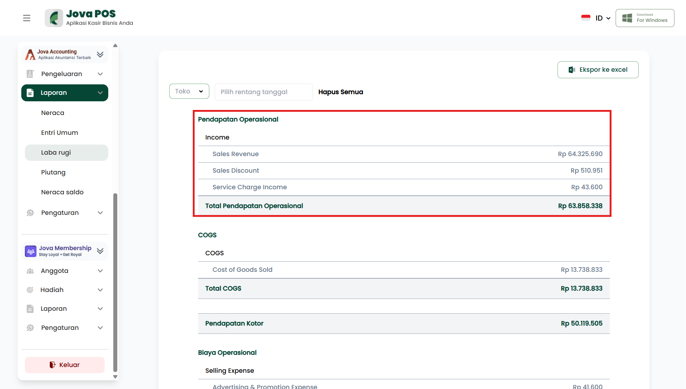This screenshot has width=686, height=389.
Task: Click the Jova Accounting logo icon
Action: (30, 54)
